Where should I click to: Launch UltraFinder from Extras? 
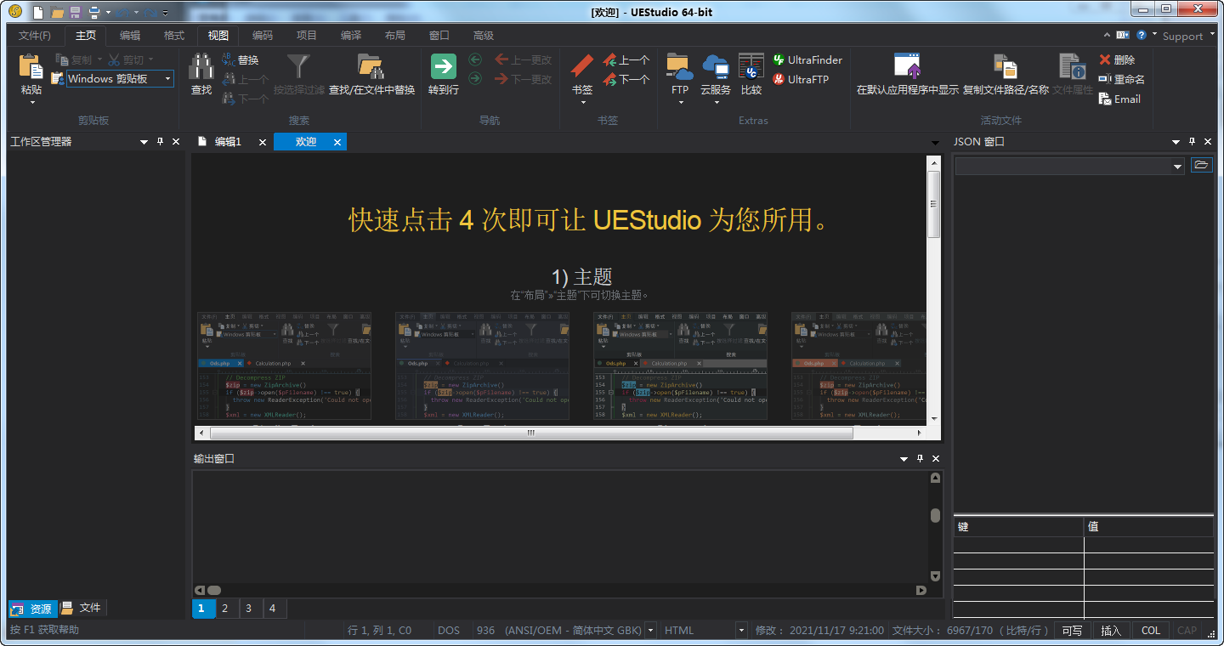click(x=807, y=60)
